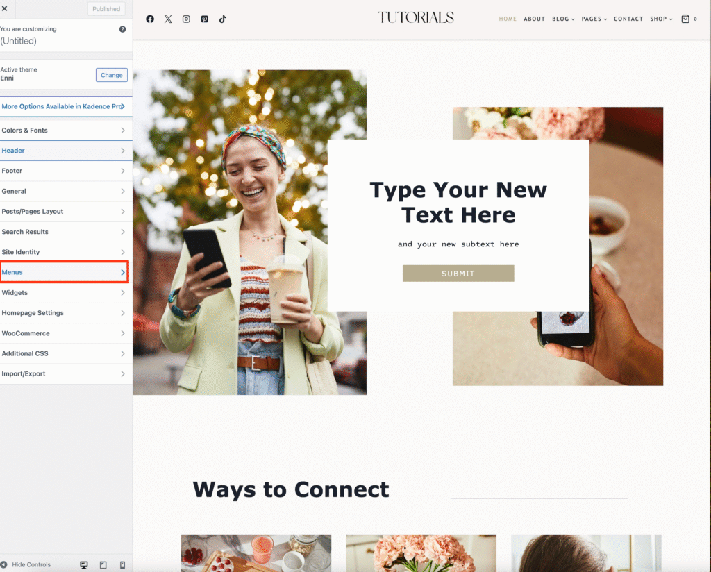Image resolution: width=711 pixels, height=572 pixels.
Task: Open the Colors & Fonts section
Action: (x=64, y=131)
